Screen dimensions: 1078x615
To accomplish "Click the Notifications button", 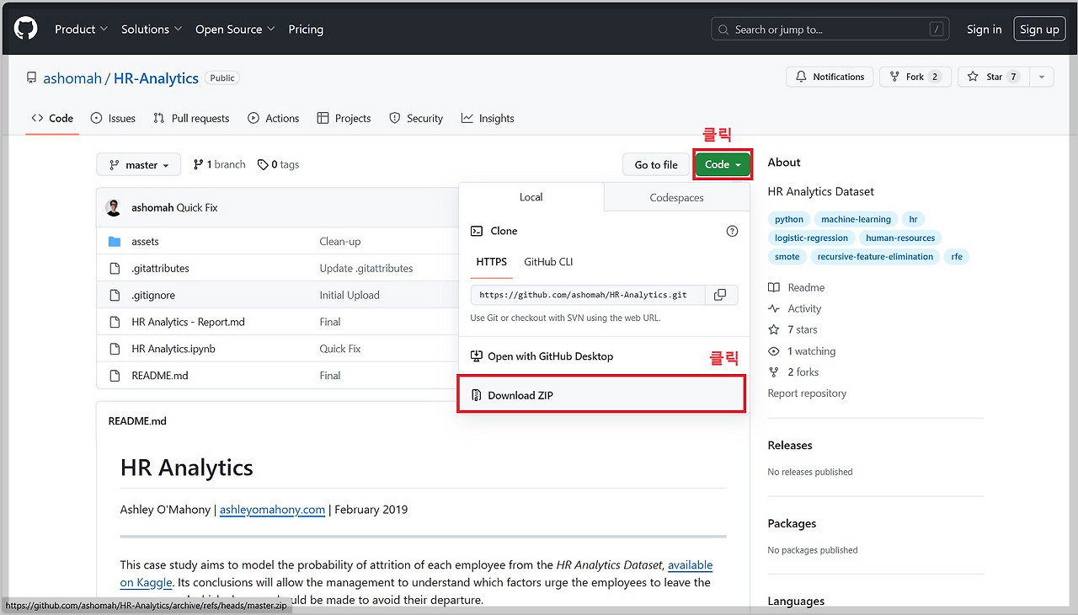I will [830, 77].
